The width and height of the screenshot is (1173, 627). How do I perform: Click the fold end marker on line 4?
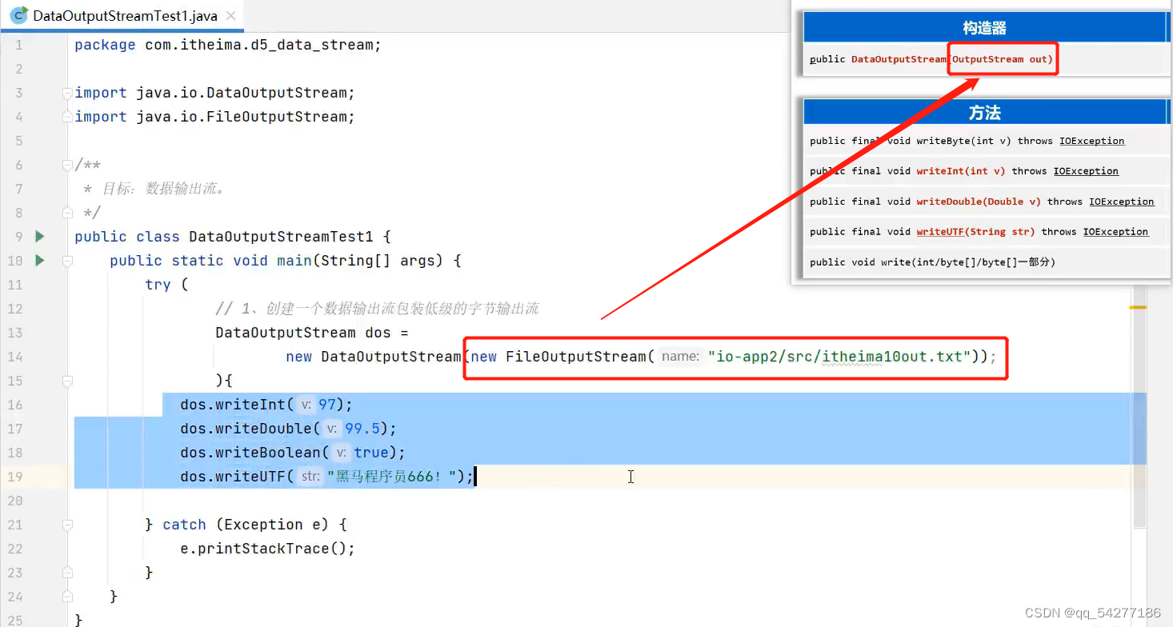pyautogui.click(x=68, y=117)
